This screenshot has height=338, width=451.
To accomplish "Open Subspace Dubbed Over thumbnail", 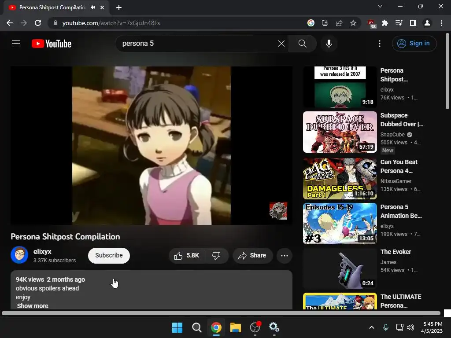I will 340,132.
